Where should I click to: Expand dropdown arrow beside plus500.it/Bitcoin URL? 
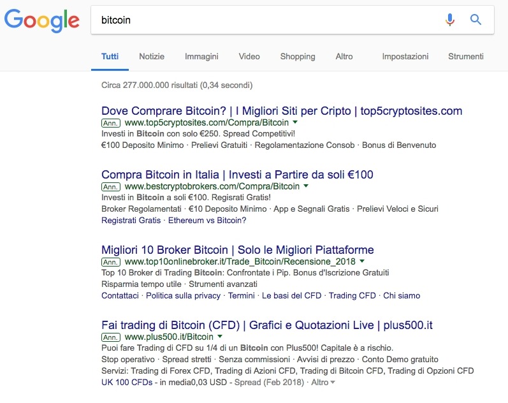pos(220,336)
